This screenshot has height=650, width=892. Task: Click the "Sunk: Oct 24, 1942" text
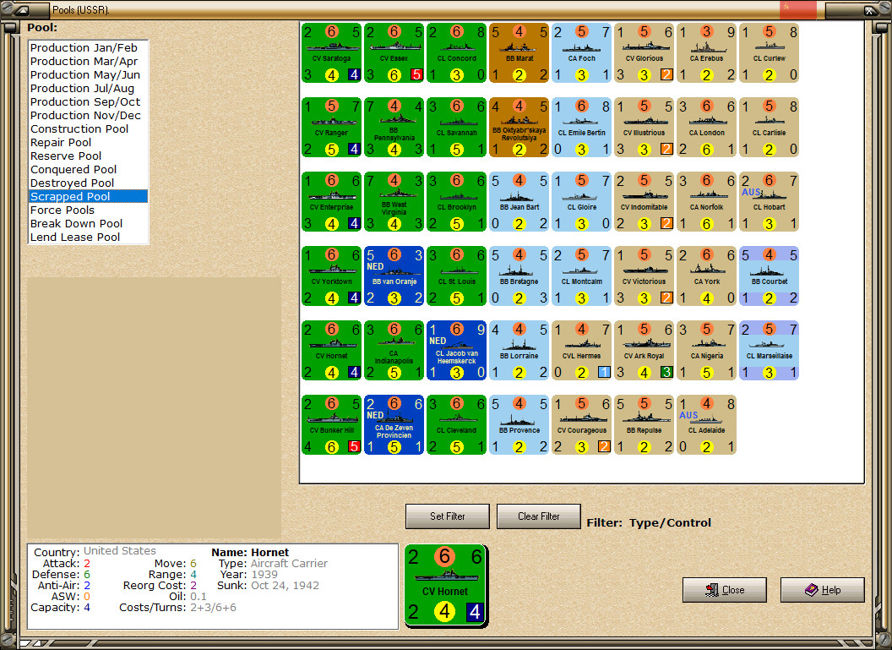268,586
